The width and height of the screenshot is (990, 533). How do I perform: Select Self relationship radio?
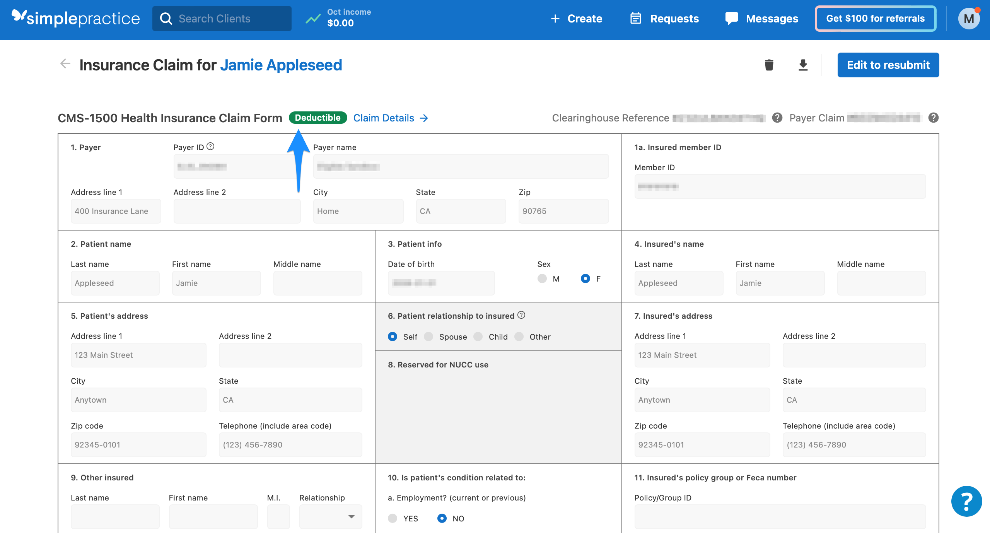pyautogui.click(x=393, y=337)
